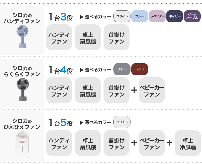Select the グレー color for らくらくファン
This screenshot has width=202, height=164.
point(122,69)
